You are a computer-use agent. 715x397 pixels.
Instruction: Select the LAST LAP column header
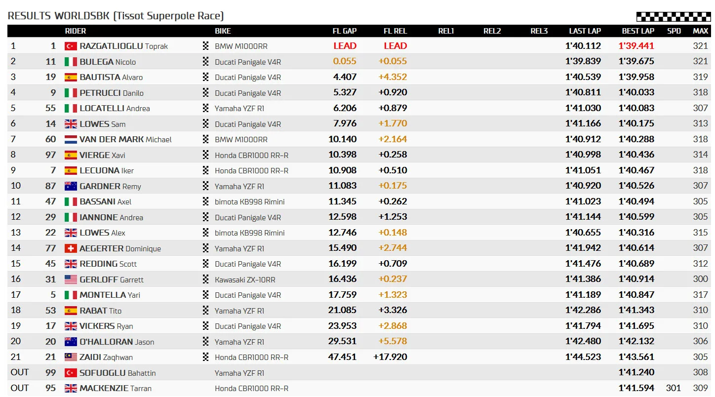coord(585,31)
